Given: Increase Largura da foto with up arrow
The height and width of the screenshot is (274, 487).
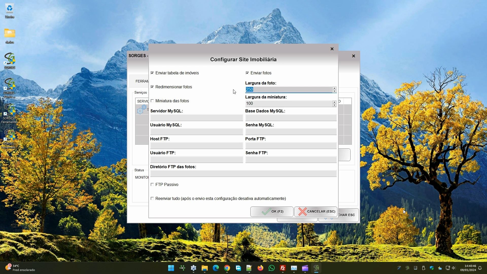Looking at the screenshot, I should coord(334,88).
